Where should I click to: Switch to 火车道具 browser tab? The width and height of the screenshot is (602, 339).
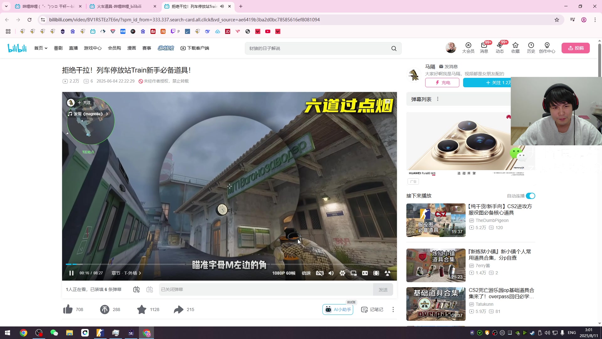(122, 6)
